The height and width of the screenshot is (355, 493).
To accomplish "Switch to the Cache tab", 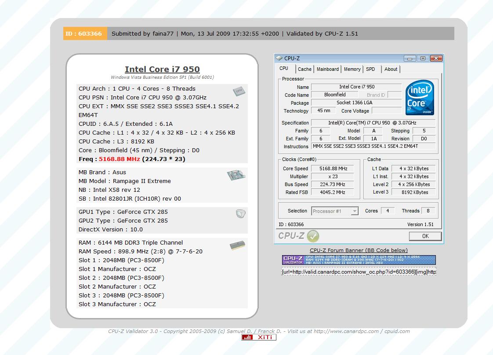I will click(x=304, y=69).
